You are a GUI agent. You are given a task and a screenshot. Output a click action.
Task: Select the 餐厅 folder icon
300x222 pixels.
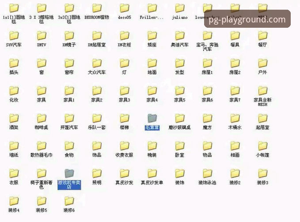coord(262,36)
